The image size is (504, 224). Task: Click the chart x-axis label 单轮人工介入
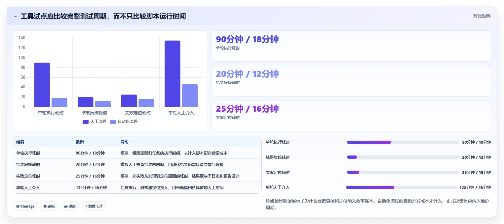pyautogui.click(x=181, y=113)
